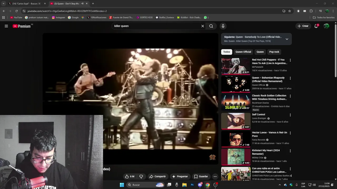Reload the page

coord(16,11)
